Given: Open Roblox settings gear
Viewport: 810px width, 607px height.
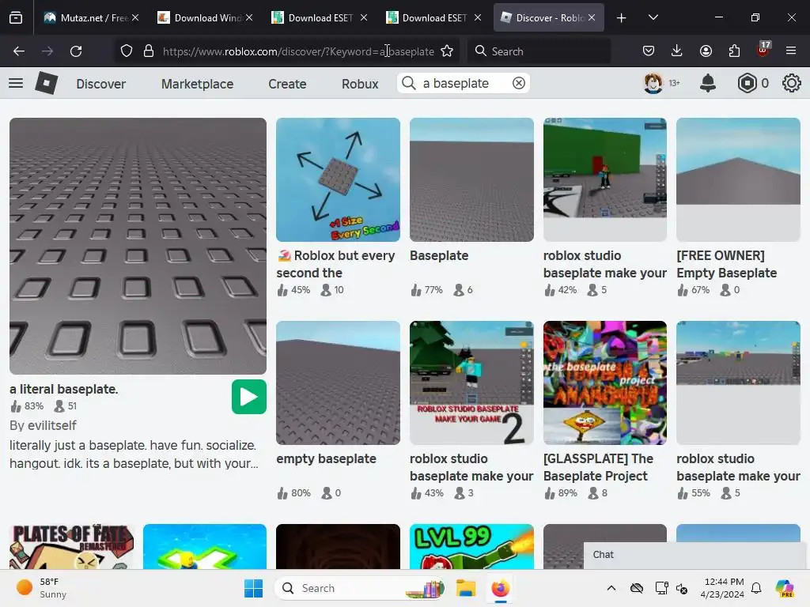Looking at the screenshot, I should point(791,83).
